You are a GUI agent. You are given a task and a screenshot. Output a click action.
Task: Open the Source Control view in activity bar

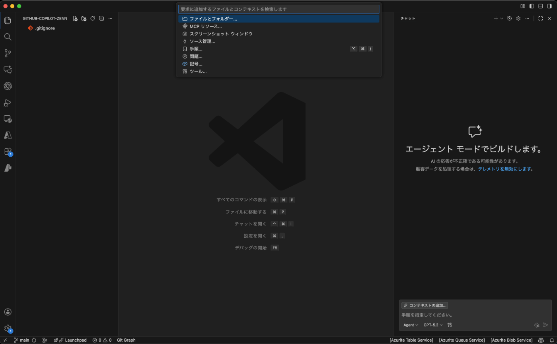tap(8, 53)
